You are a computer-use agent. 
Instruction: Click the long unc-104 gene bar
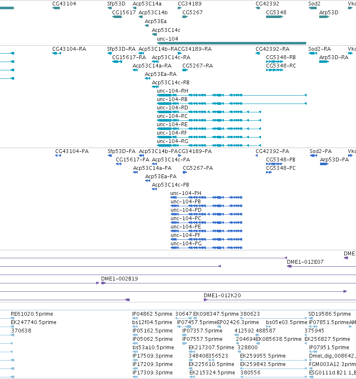click(x=231, y=43)
